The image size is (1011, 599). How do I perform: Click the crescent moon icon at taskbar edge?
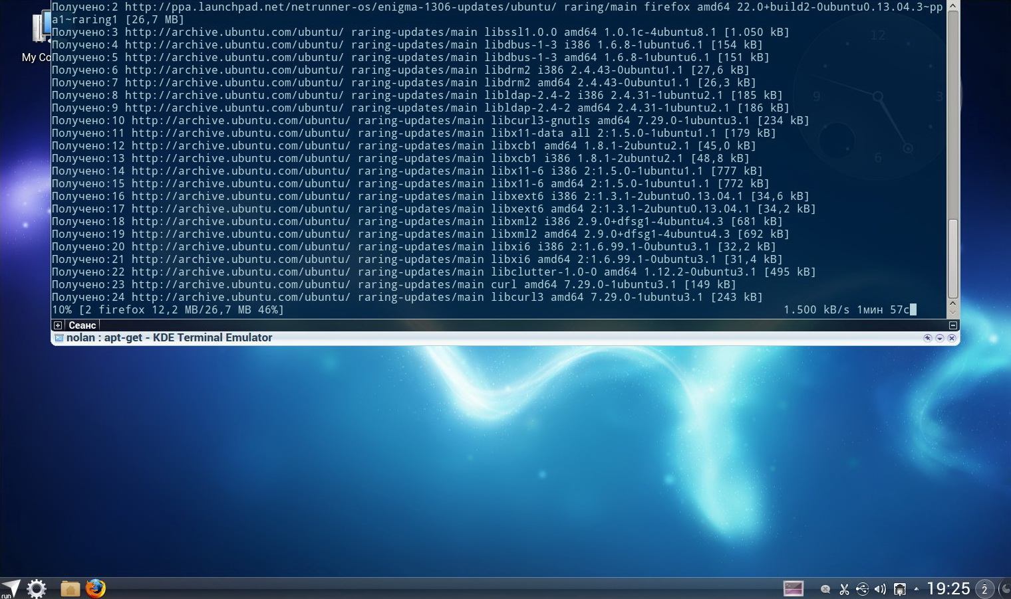pyautogui.click(x=1005, y=589)
